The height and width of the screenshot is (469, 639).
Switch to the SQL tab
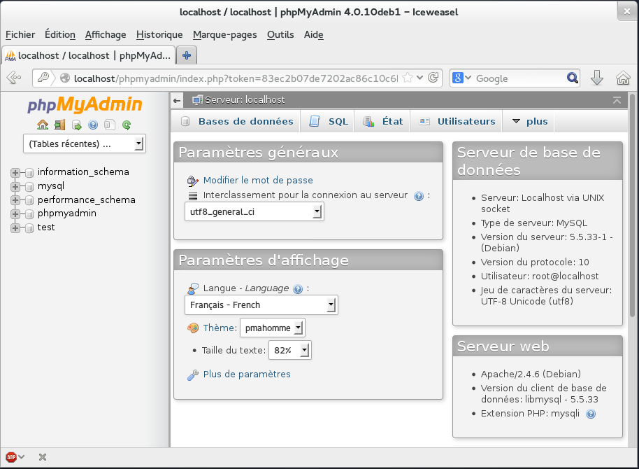329,121
